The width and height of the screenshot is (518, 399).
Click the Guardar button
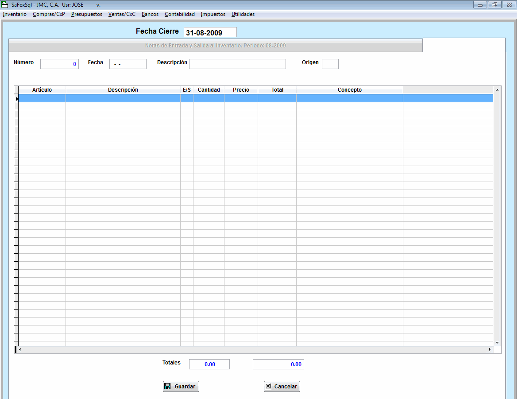181,387
